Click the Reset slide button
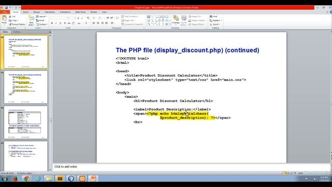This screenshot has height=187, width=332. (x=40, y=20)
